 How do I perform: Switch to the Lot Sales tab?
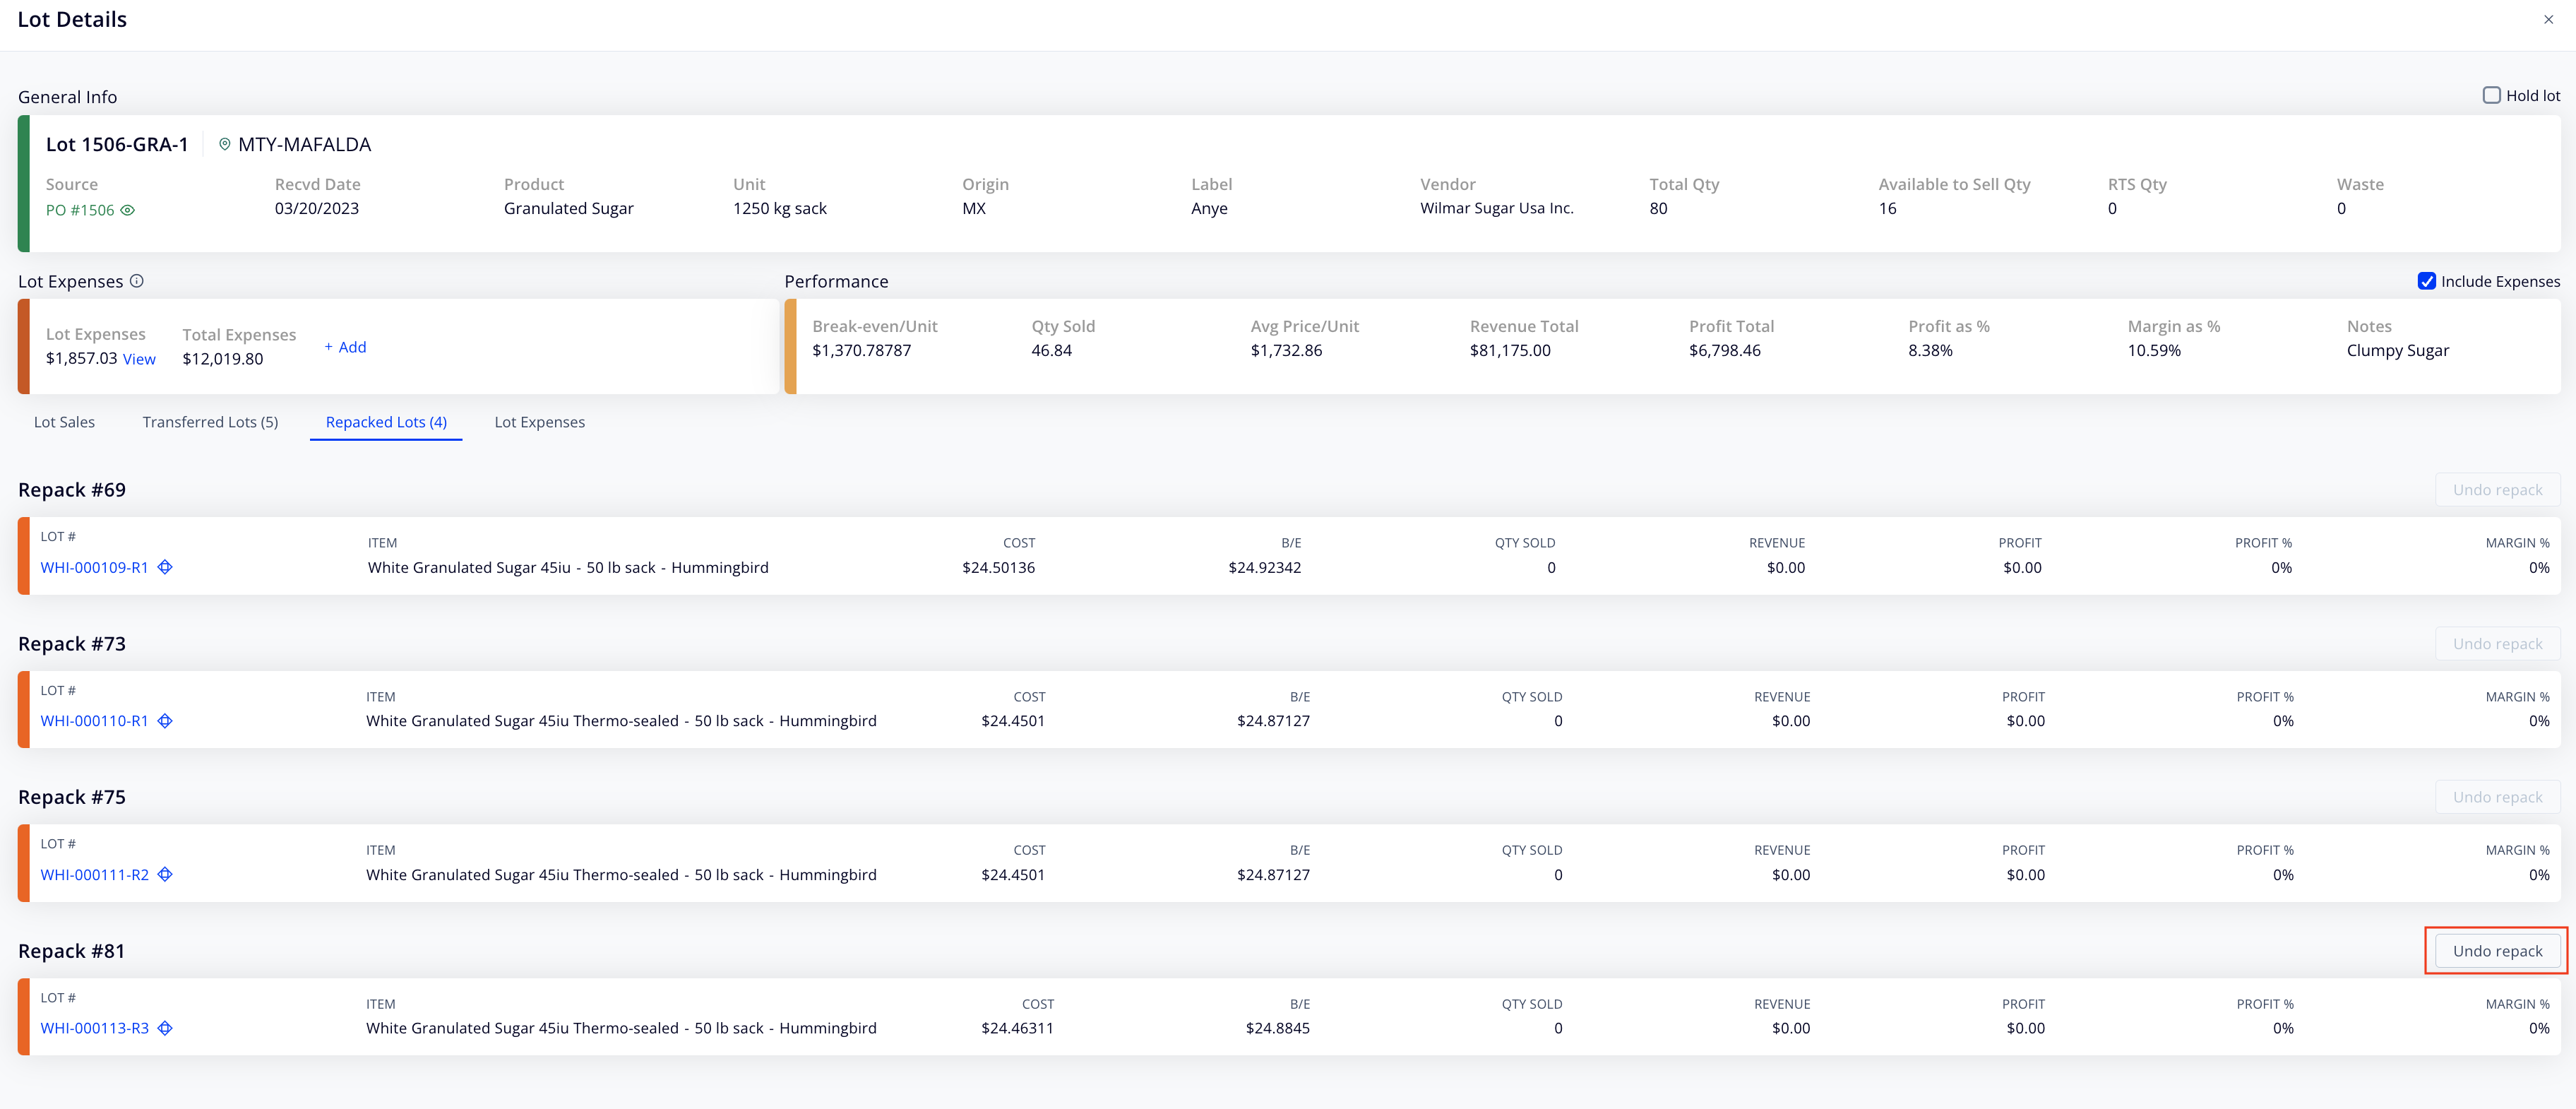pyautogui.click(x=64, y=422)
